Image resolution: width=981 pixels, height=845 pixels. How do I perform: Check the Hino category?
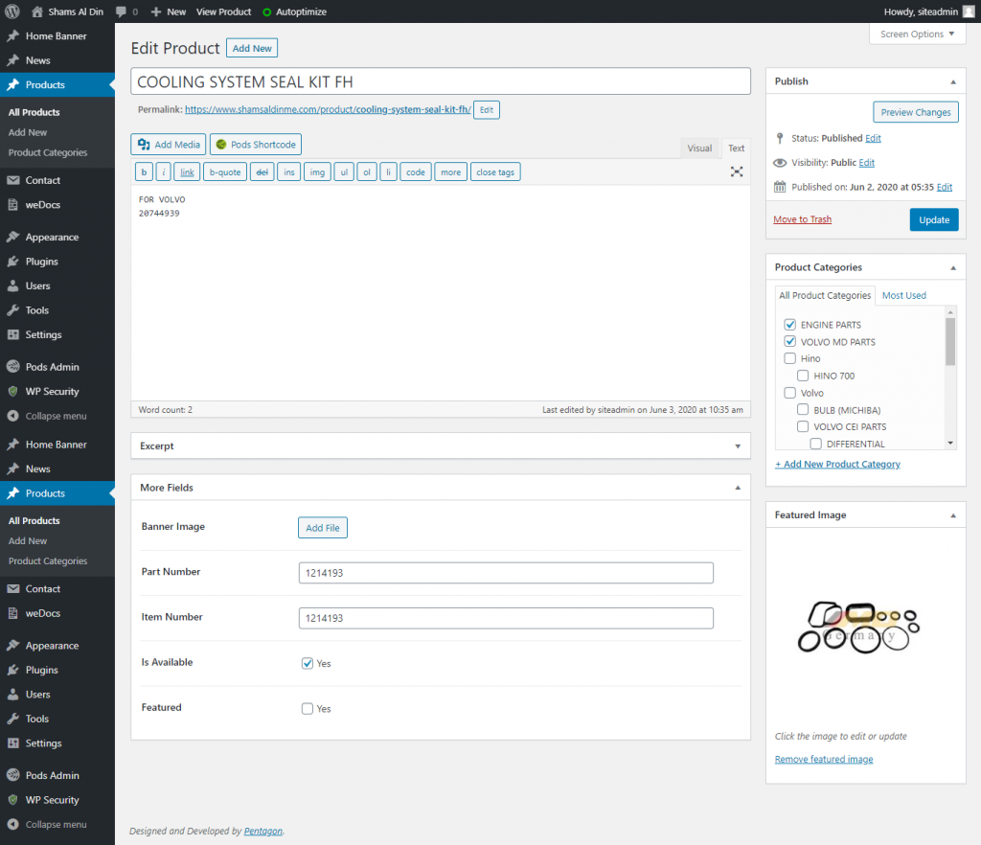click(x=790, y=358)
